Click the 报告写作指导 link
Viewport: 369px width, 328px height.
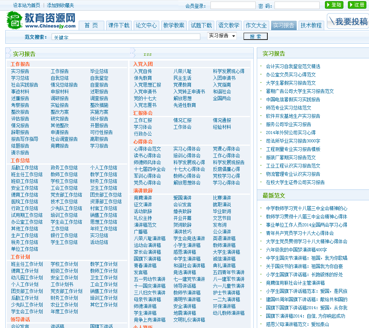click(24, 139)
